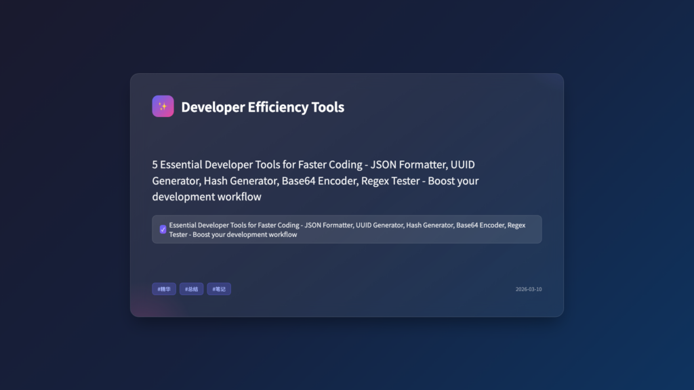This screenshot has width=694, height=390.
Task: Click the date 2026-03-10
Action: (x=529, y=289)
